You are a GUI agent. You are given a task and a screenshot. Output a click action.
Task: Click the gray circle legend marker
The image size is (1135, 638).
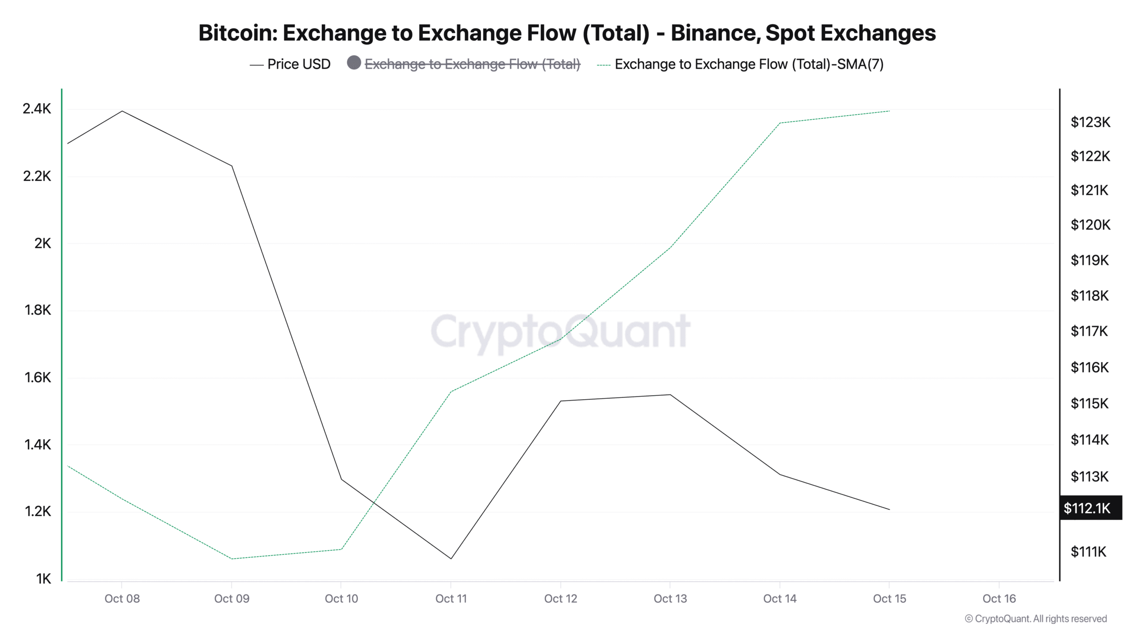(354, 63)
